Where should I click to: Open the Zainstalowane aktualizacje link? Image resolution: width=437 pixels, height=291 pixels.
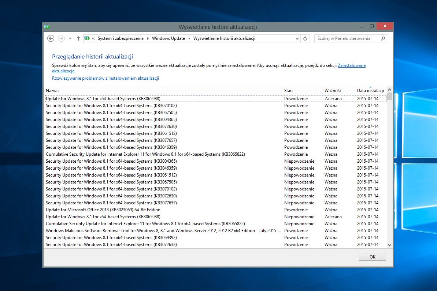coord(351,65)
